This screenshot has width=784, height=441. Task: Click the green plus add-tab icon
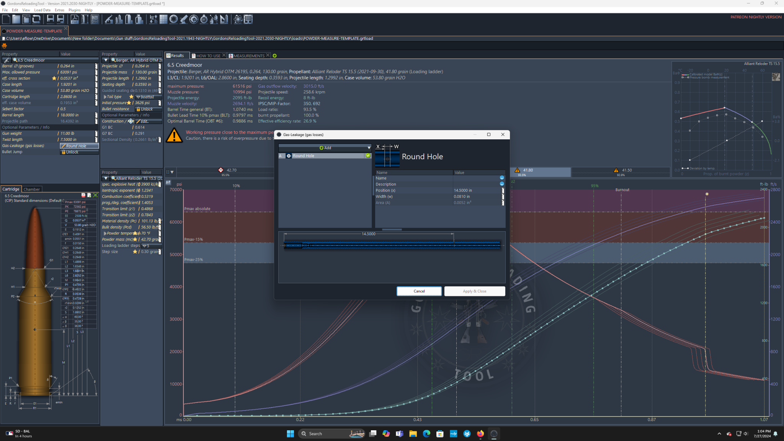[274, 56]
